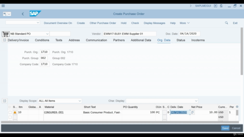Viewport: 244px width, 137px height.
Task: Open the search magnifier icon
Action: click(226, 23)
